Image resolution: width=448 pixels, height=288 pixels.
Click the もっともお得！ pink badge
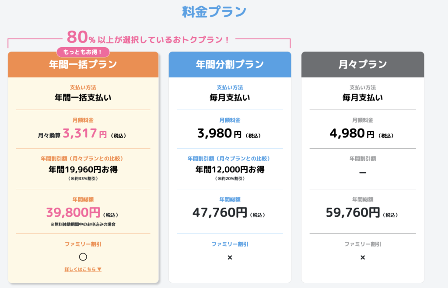(83, 52)
